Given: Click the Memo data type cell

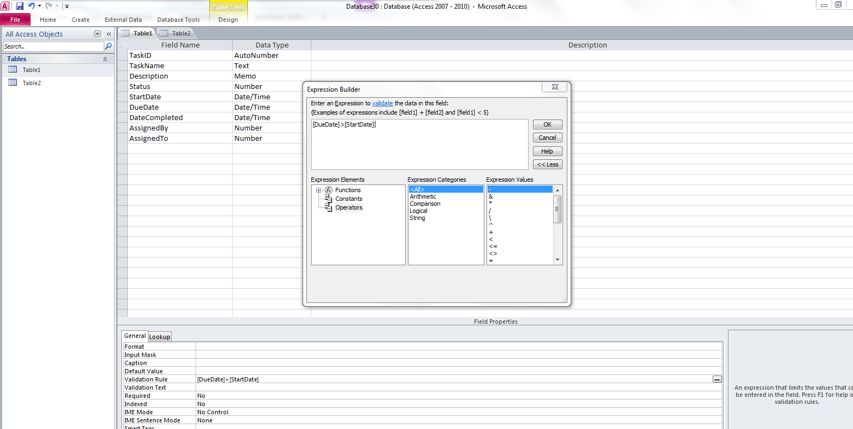Looking at the screenshot, I should pos(271,76).
